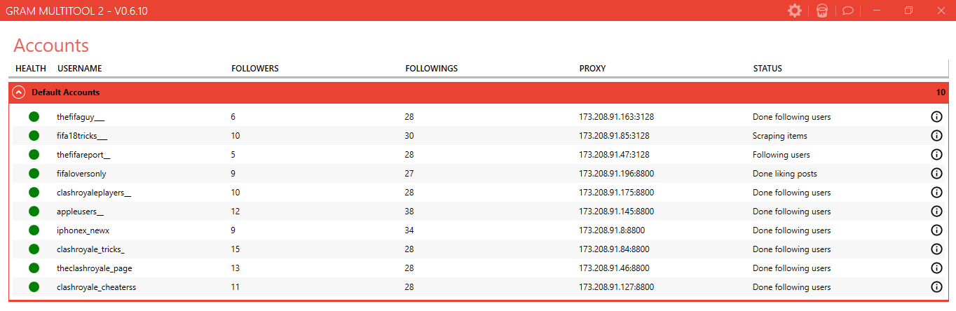This screenshot has width=956, height=311.
Task: Select clashroyale_tricks_ username
Action: [x=90, y=249]
